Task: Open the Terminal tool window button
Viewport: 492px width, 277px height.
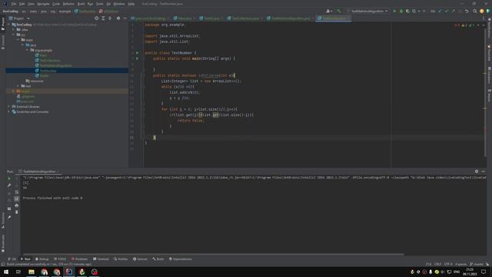Action: [x=101, y=259]
